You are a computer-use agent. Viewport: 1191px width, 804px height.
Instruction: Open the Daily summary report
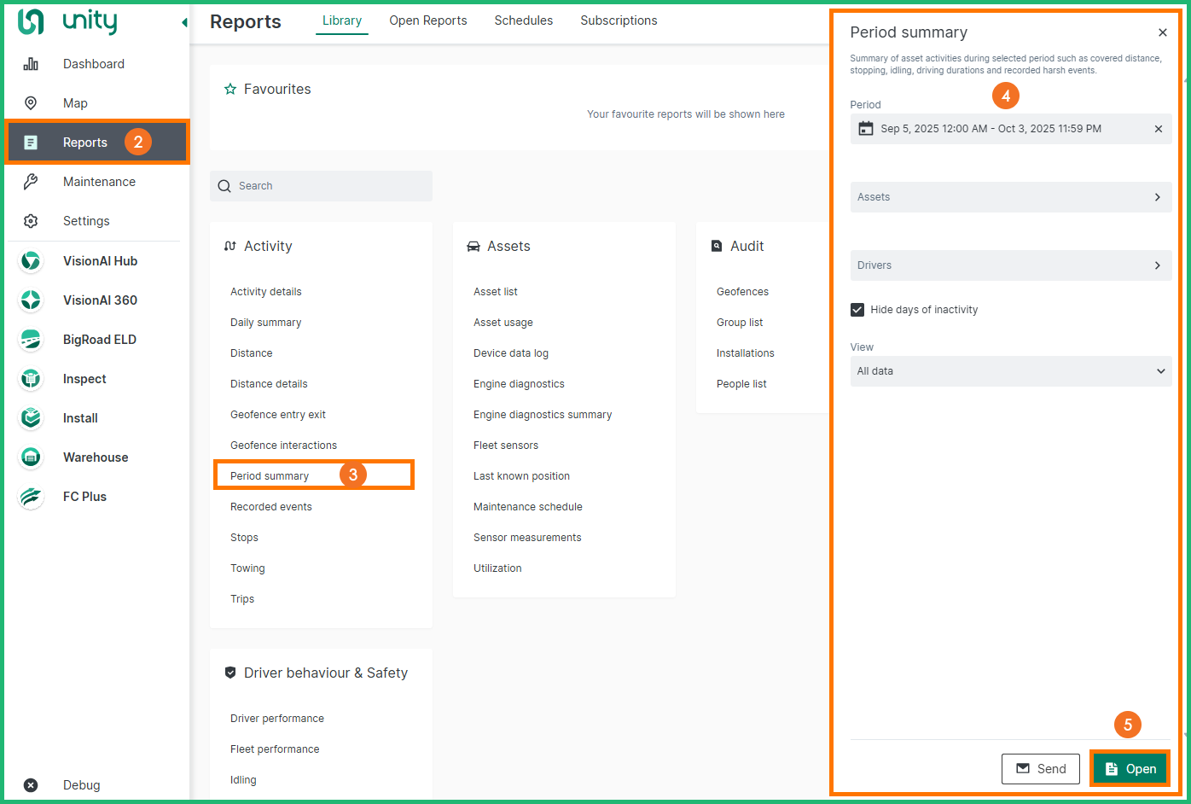pyautogui.click(x=265, y=323)
